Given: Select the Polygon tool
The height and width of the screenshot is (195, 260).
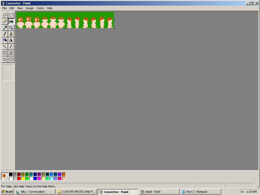Looking at the screenshot, I should [x=11, y=53].
